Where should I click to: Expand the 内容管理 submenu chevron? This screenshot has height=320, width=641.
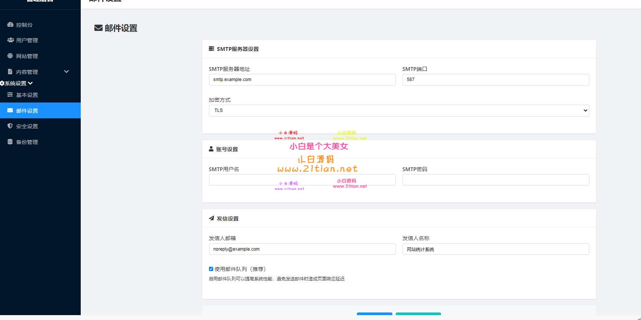click(66, 72)
